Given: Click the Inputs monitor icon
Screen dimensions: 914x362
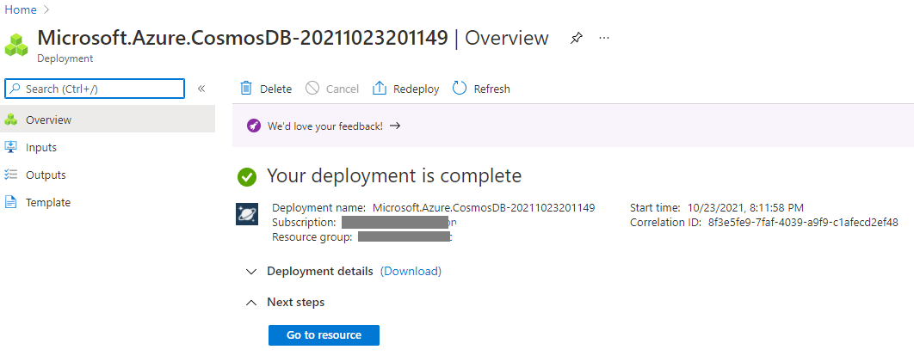Looking at the screenshot, I should click(x=11, y=147).
